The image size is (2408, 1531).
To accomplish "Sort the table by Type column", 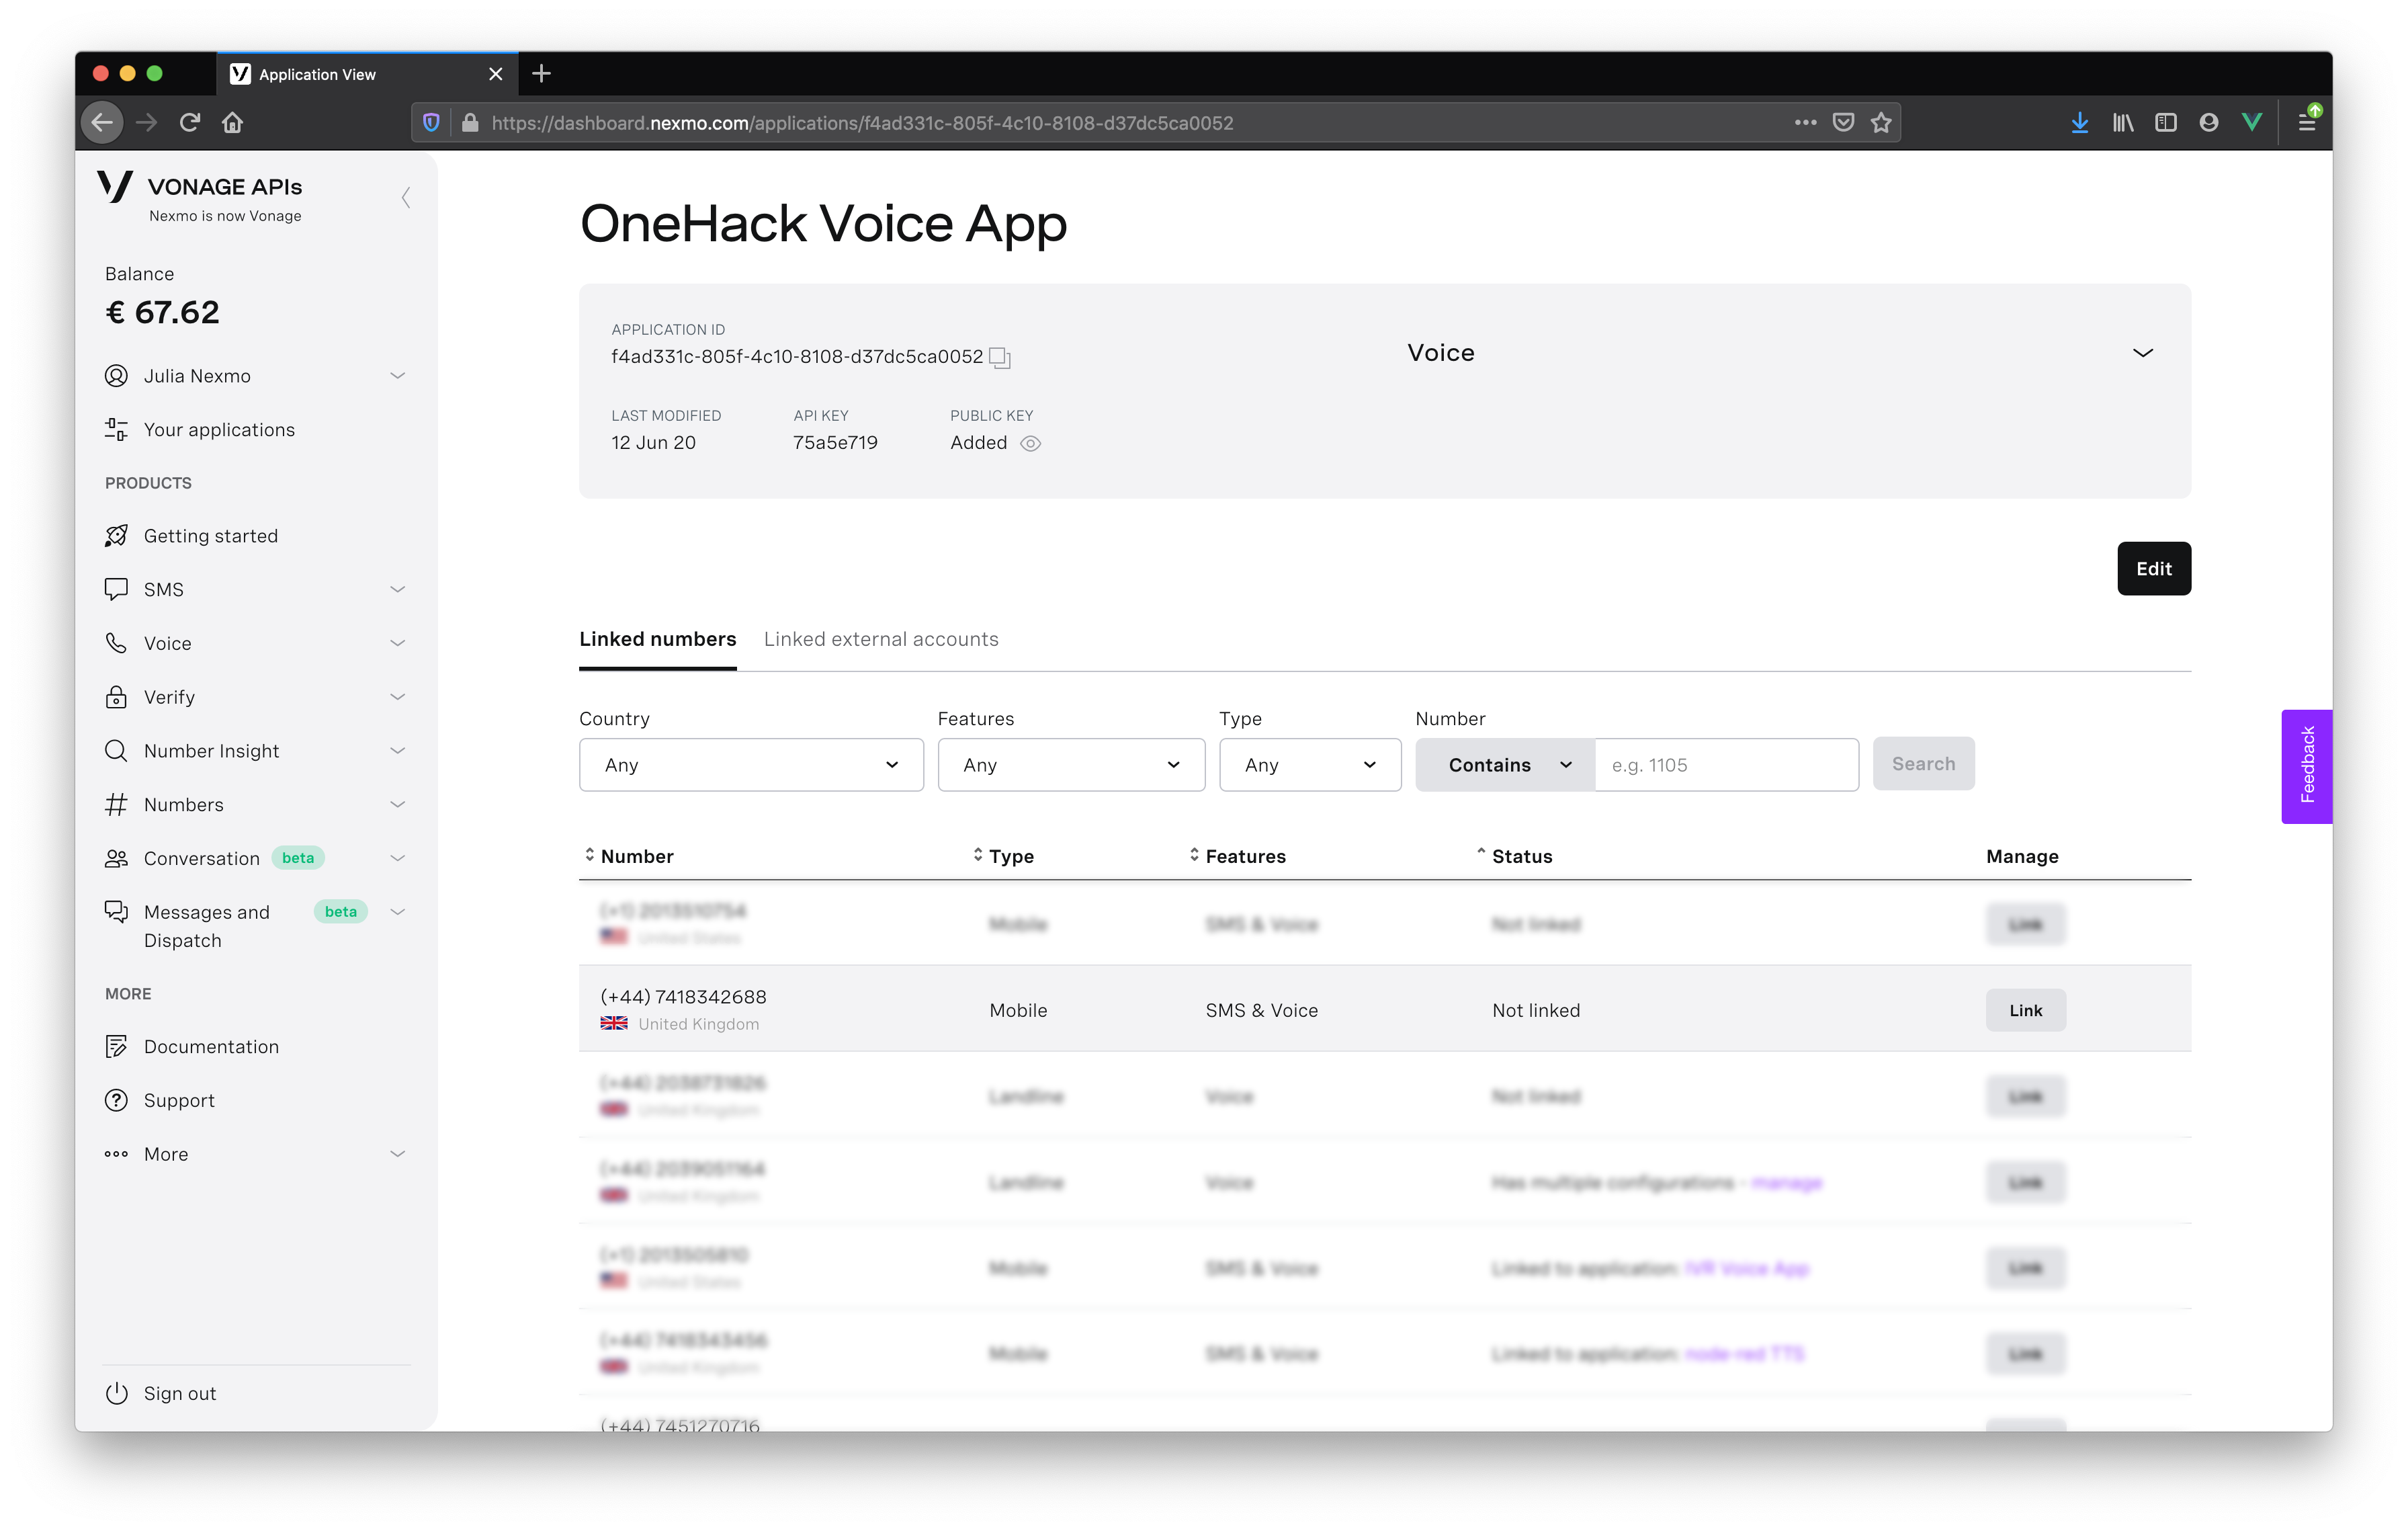I will coord(1003,856).
